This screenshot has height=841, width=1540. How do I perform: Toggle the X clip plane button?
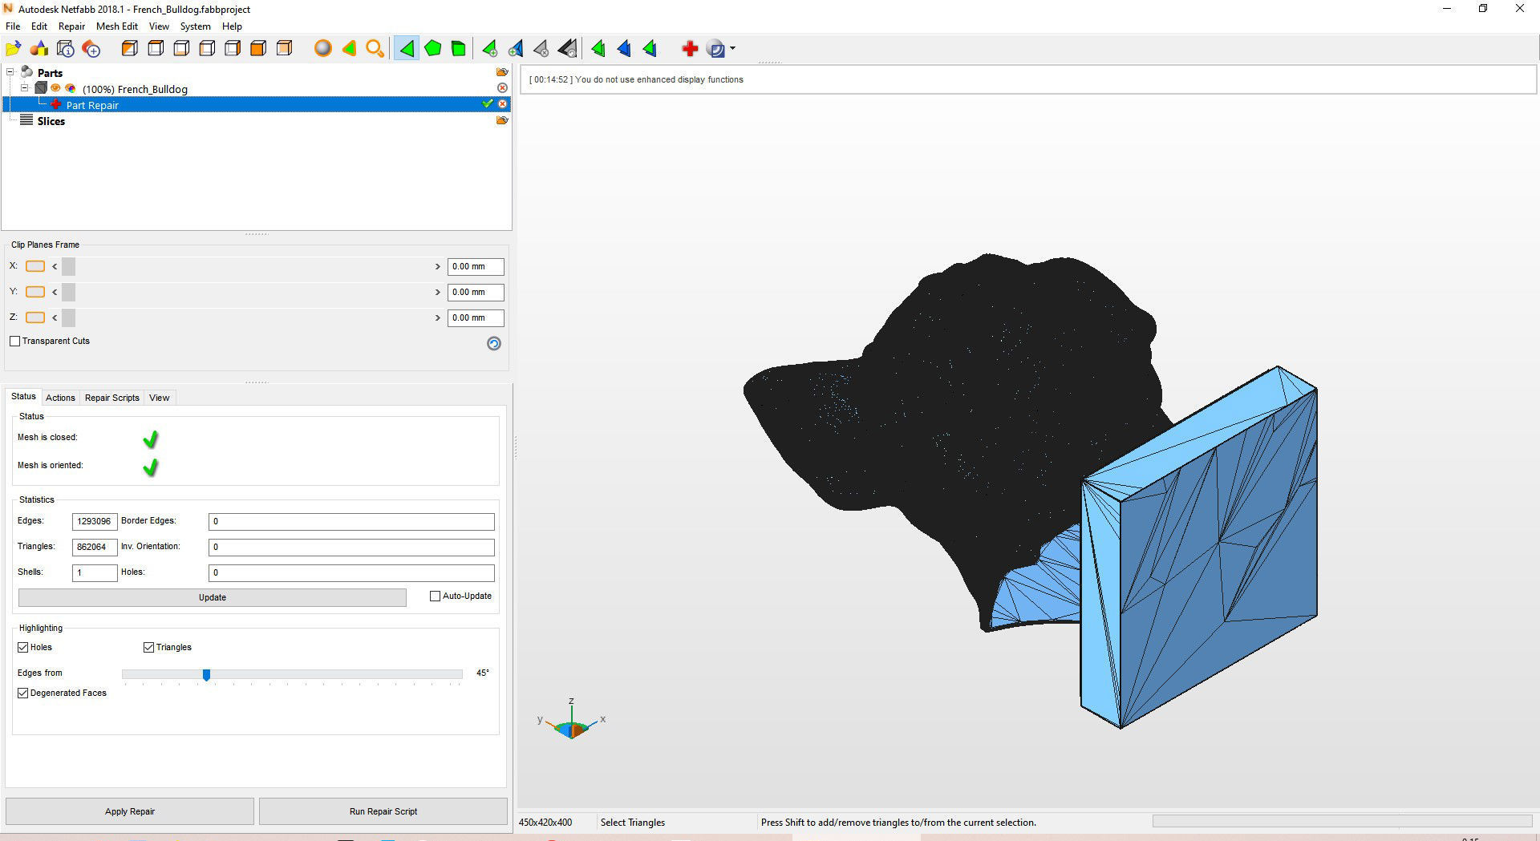click(x=35, y=266)
